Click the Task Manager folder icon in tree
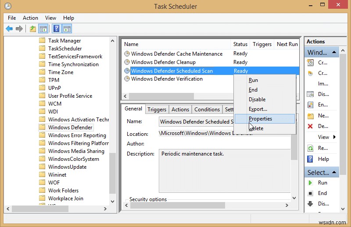The image size is (351, 227). 42,40
